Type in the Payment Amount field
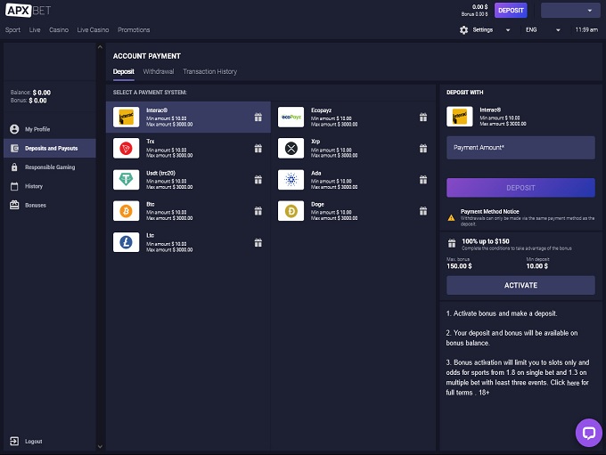606x455 pixels. 520,148
